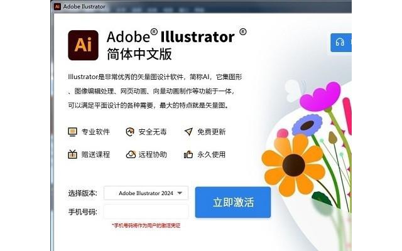Click the 选择版本 label
Screen dimensions: 402x251
tap(82, 193)
